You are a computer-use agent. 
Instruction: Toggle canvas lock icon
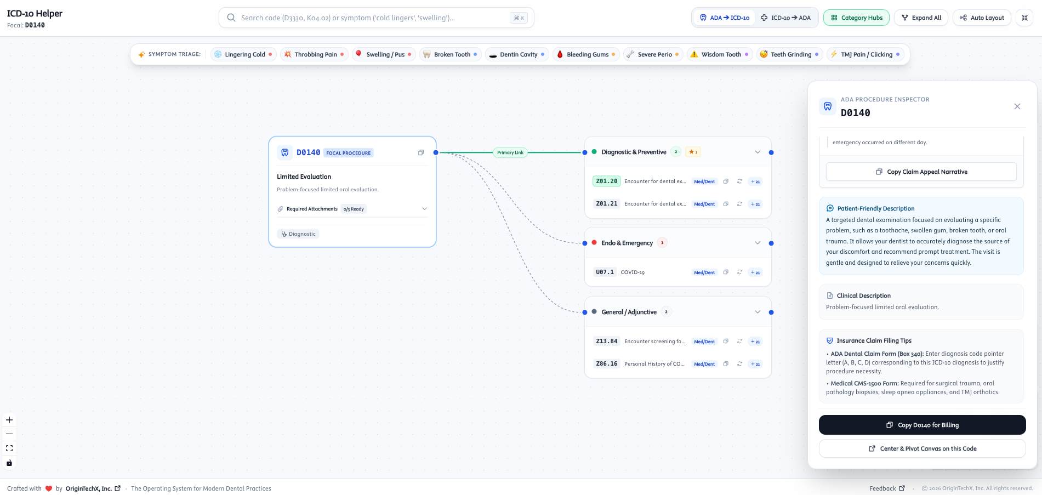[x=9, y=463]
